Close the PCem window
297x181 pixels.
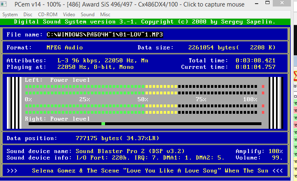coord(282,3)
